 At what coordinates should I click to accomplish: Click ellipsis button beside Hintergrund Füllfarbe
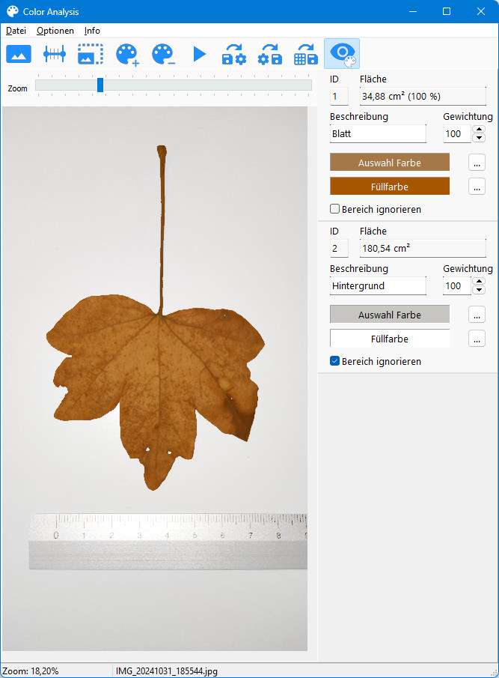477,339
